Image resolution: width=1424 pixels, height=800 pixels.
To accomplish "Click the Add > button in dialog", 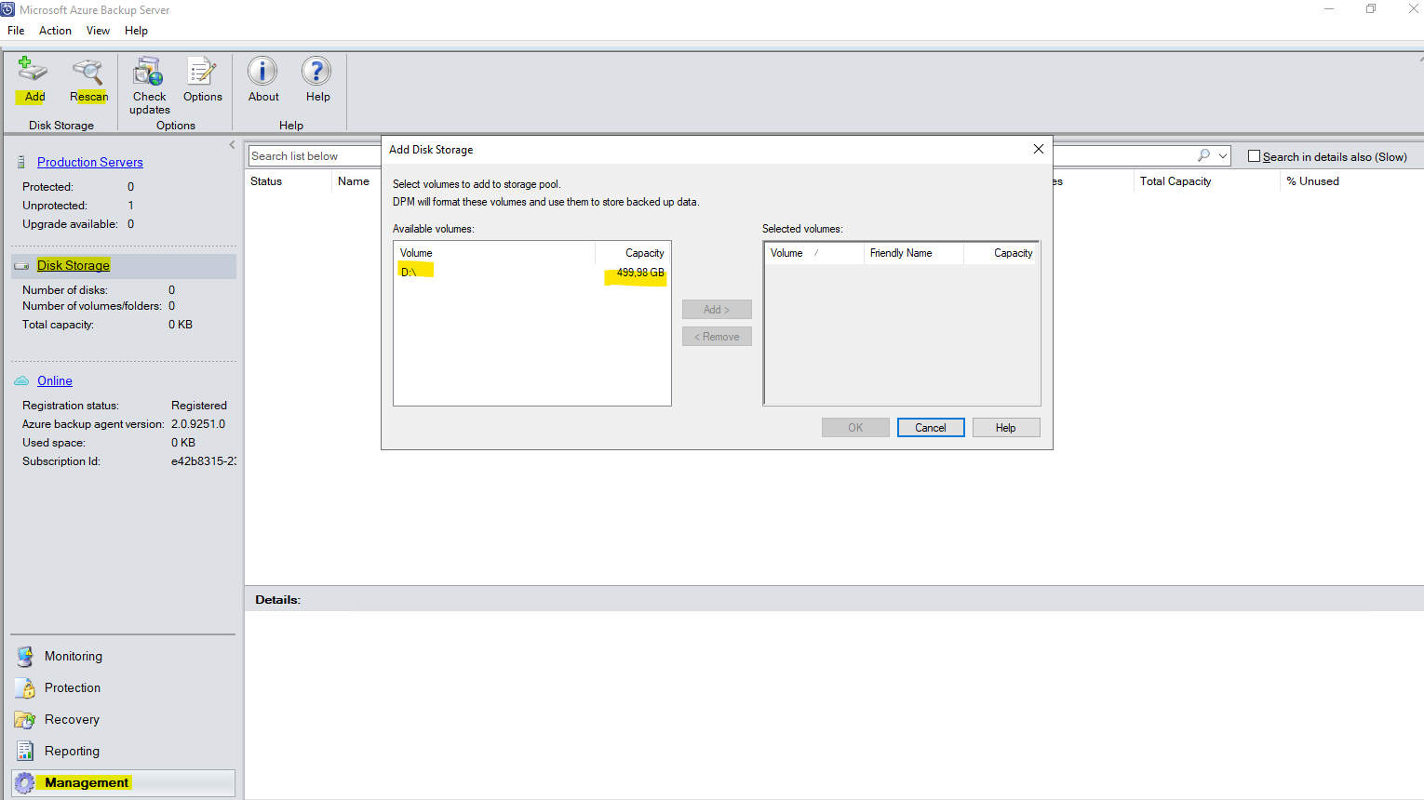I will (717, 310).
